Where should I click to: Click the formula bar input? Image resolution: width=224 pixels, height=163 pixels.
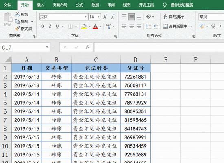pyautogui.click(x=159, y=47)
